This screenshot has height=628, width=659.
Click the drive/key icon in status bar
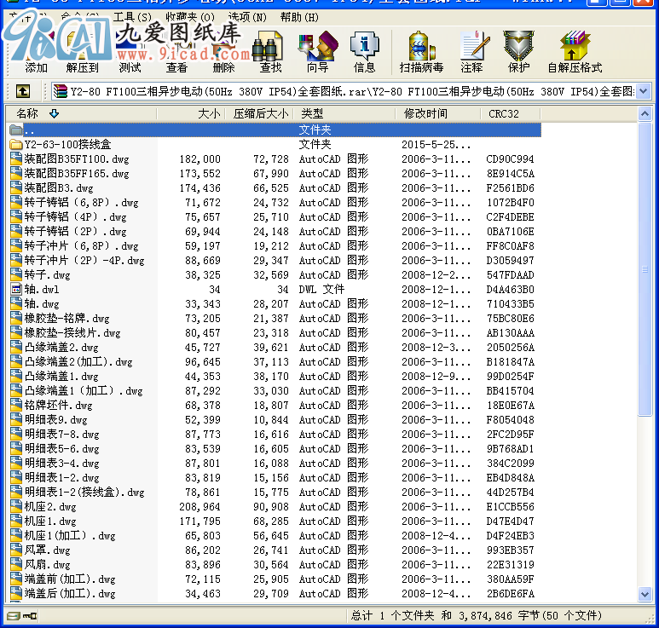click(13, 615)
